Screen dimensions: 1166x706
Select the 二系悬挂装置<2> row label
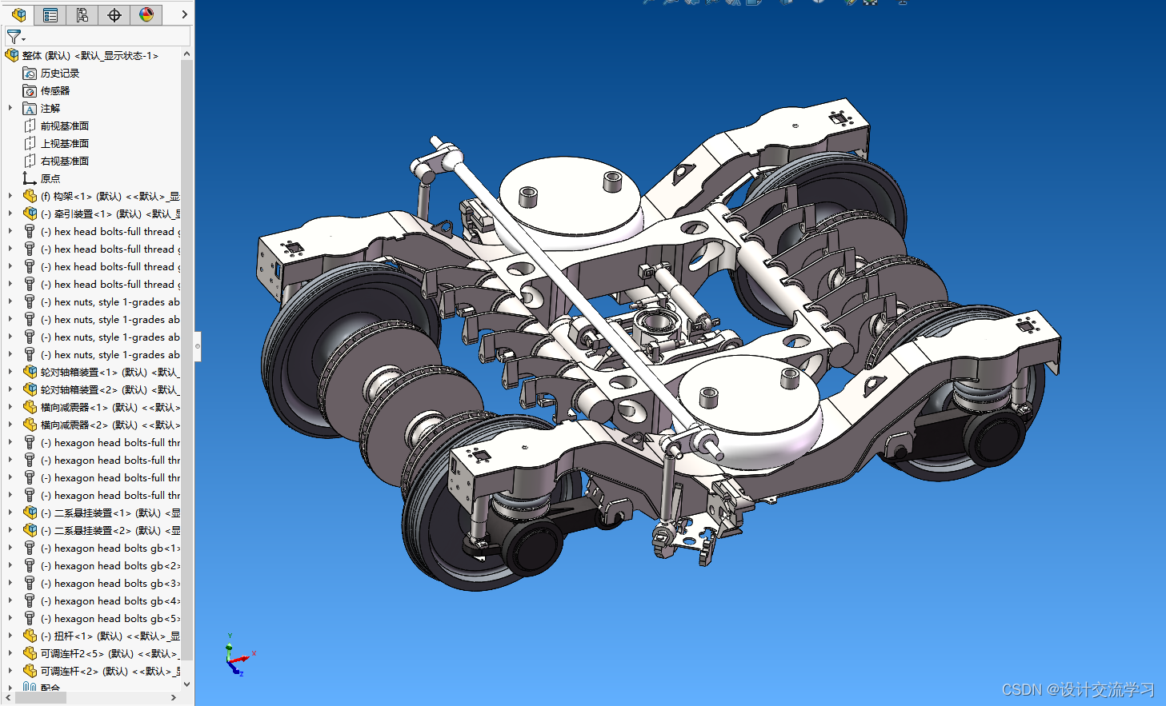pos(110,530)
